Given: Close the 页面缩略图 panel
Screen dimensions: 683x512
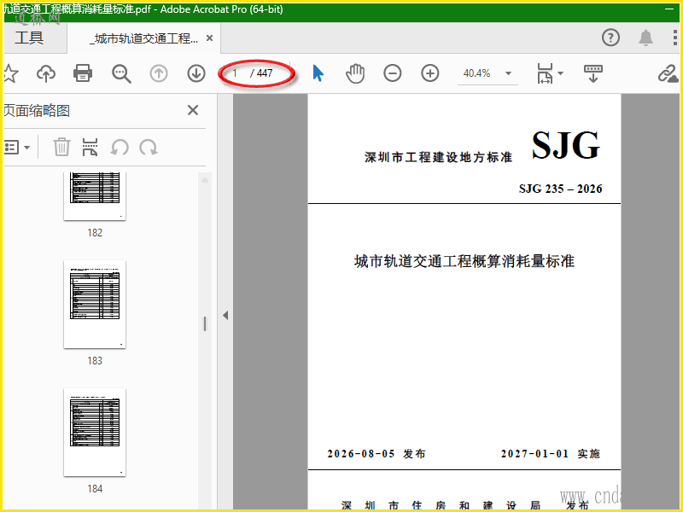Looking at the screenshot, I should (193, 110).
